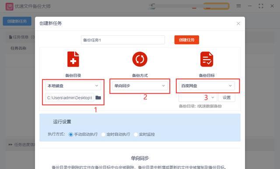Click the C:\Users\admin\Desktop path field
The height and width of the screenshot is (169, 280).
pos(70,98)
